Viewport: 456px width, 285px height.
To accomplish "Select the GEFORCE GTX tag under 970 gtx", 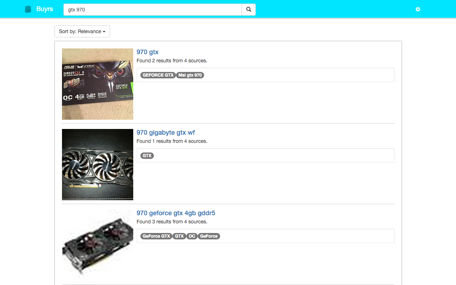I will point(158,75).
